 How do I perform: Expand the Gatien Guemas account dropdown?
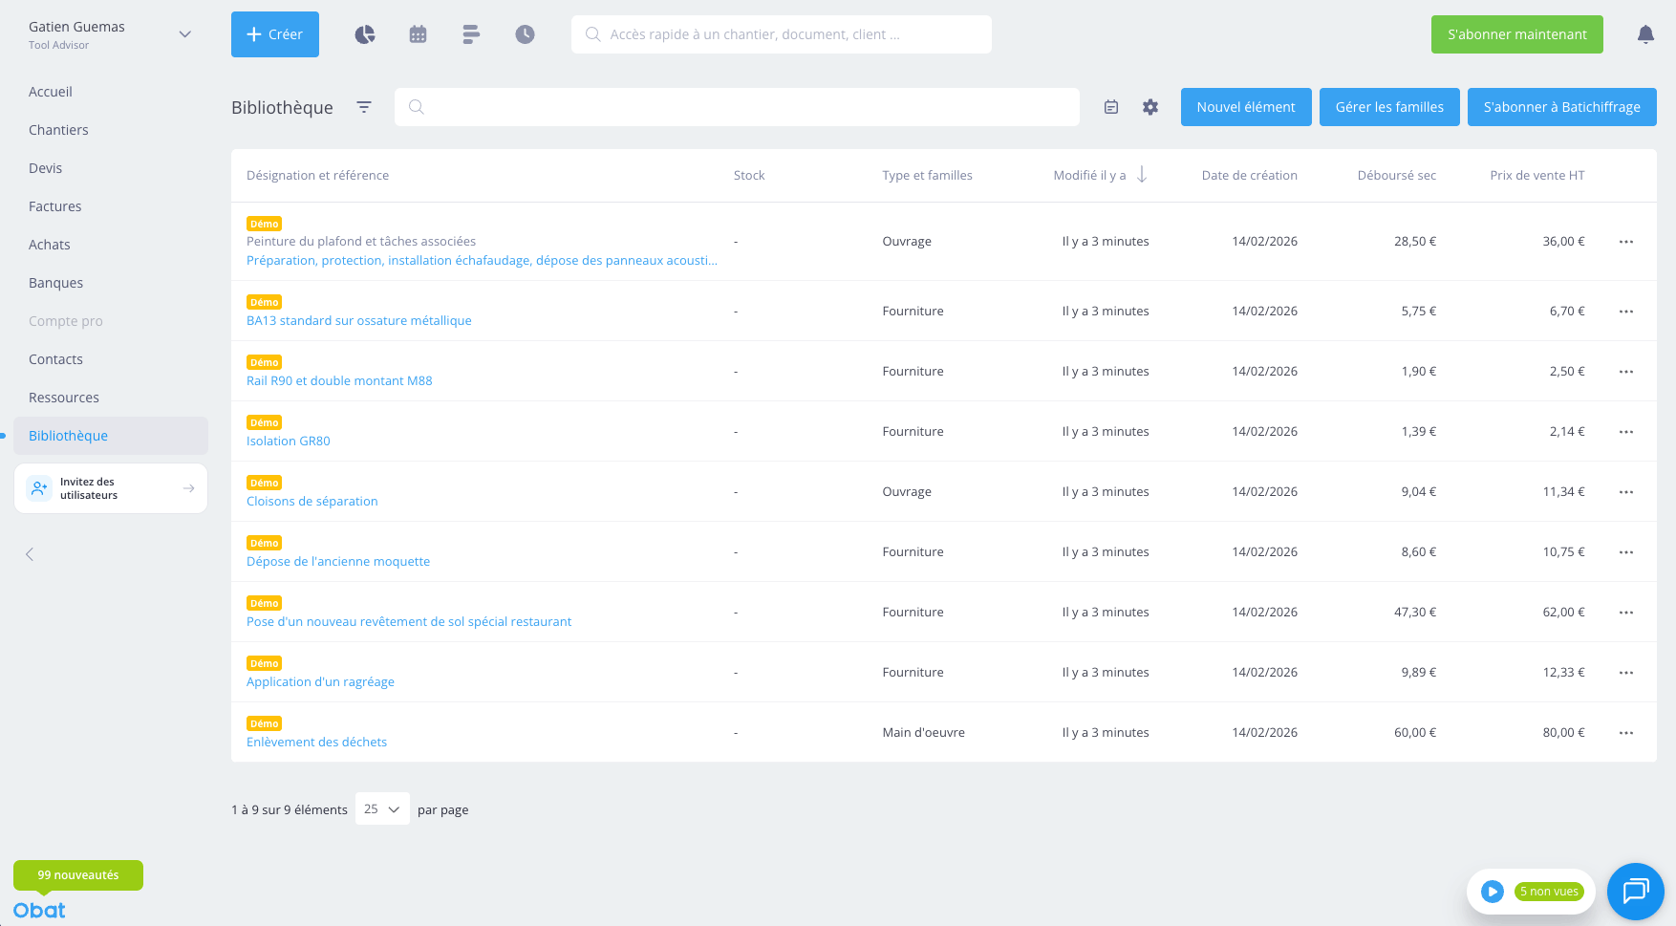[185, 34]
